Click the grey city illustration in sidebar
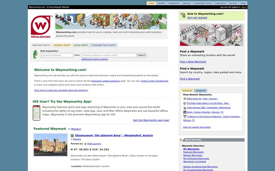The width and height of the screenshot is (275, 171). coord(212,35)
